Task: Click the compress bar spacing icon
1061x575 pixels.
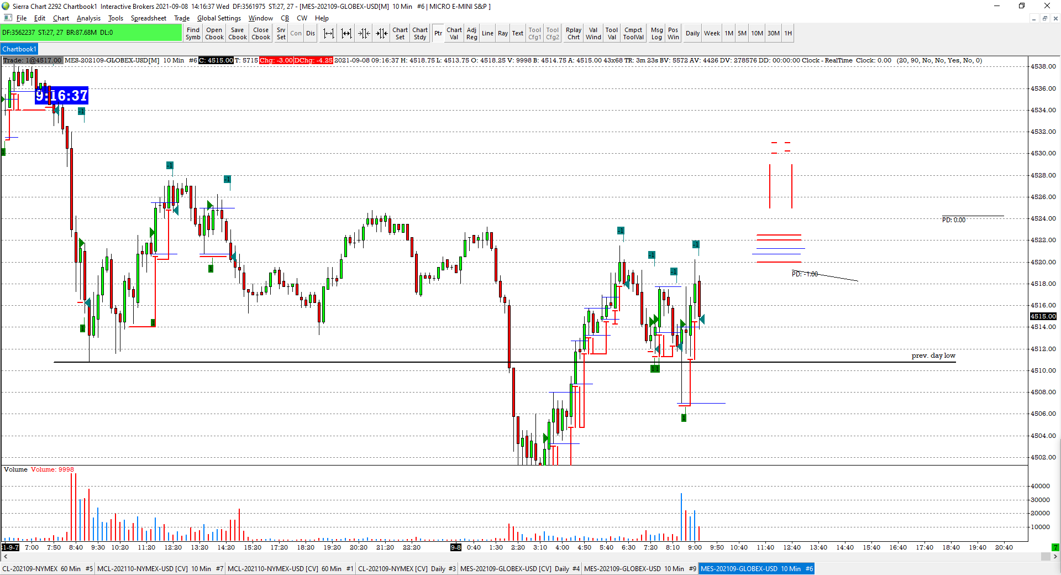Action: [x=364, y=33]
